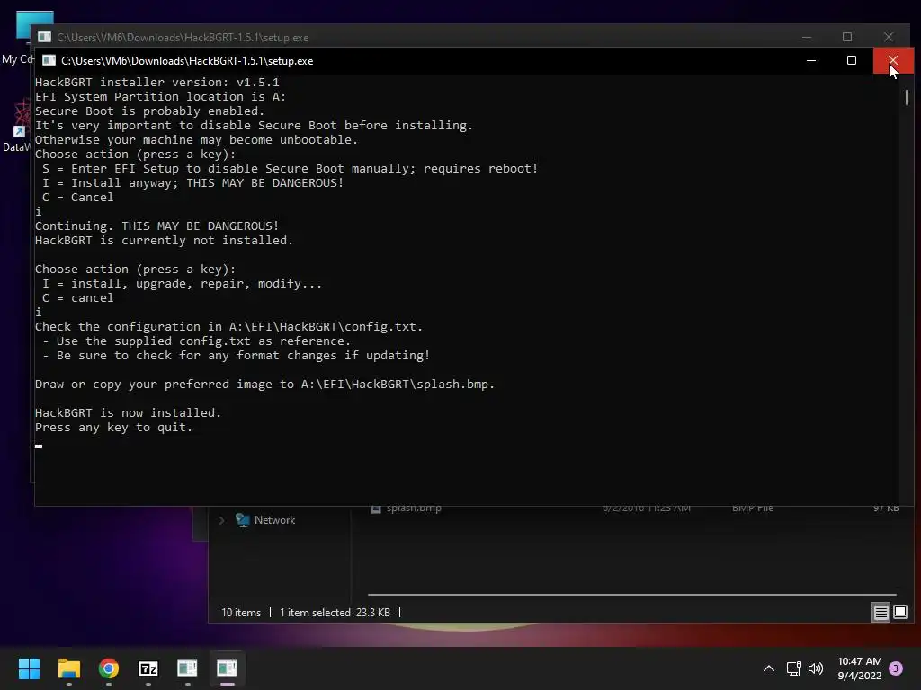The width and height of the screenshot is (921, 690).
Task: Click the 'Press any key to quit.' line
Action: point(113,428)
